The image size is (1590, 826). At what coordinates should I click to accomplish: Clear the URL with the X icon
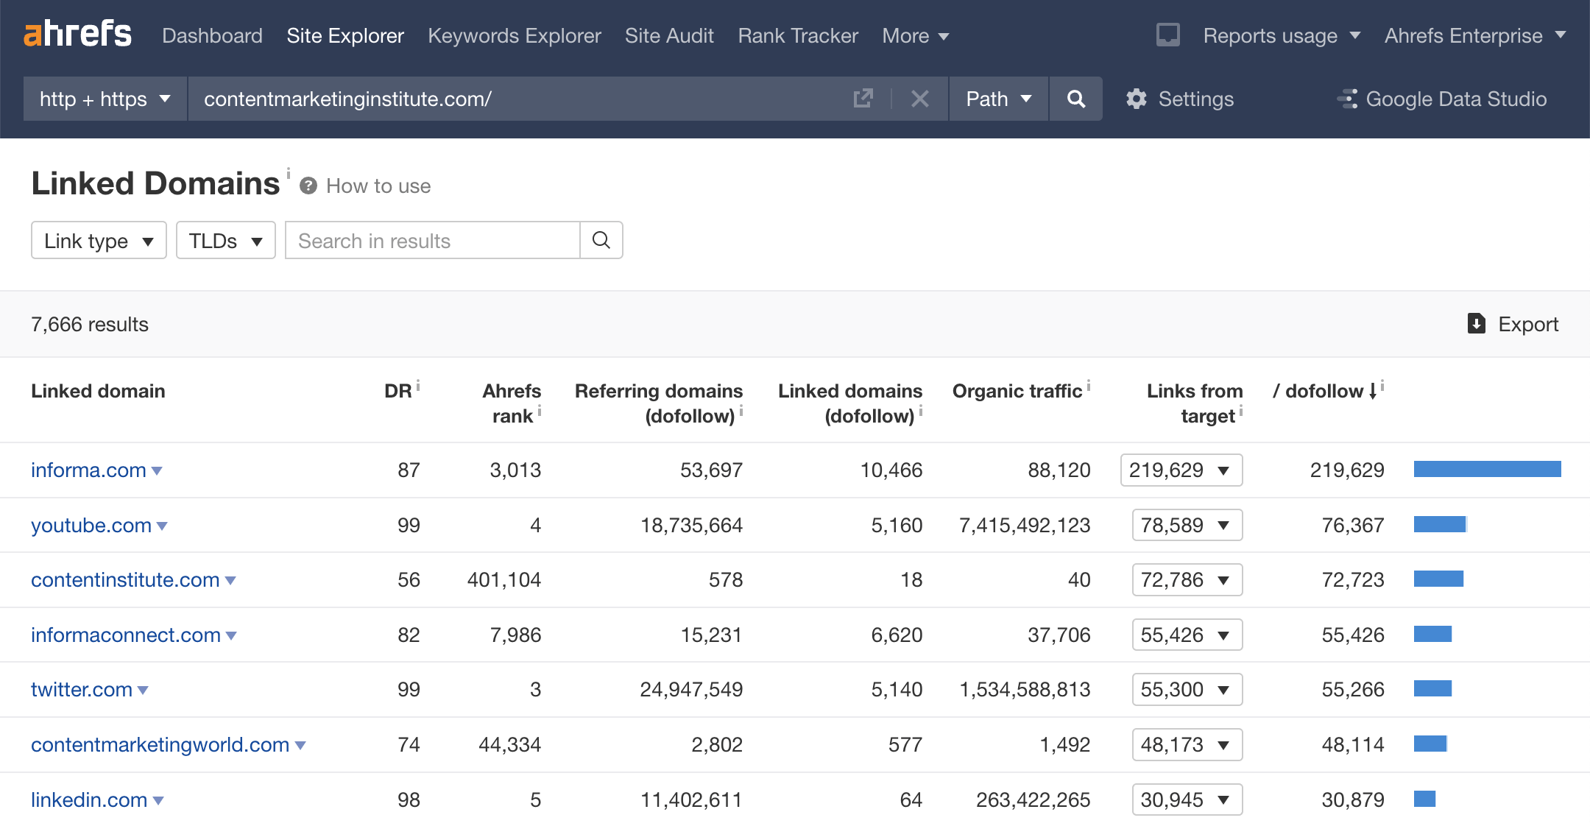click(919, 98)
